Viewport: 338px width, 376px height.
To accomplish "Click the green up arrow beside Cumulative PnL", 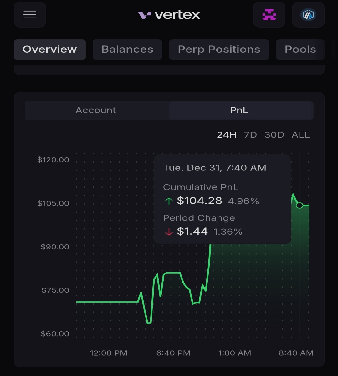I will pyautogui.click(x=169, y=201).
